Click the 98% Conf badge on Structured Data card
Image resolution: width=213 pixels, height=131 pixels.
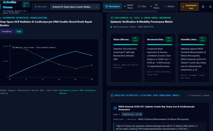click(169, 39)
